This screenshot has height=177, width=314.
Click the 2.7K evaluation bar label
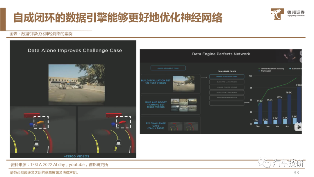tap(275, 118)
